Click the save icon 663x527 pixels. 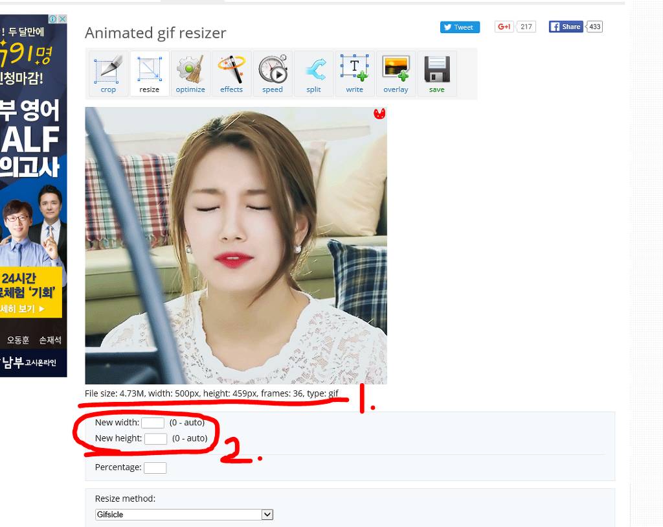[x=437, y=73]
